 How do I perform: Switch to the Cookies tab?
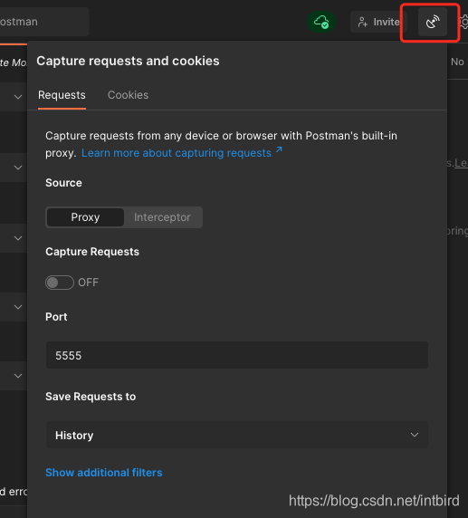tap(128, 95)
